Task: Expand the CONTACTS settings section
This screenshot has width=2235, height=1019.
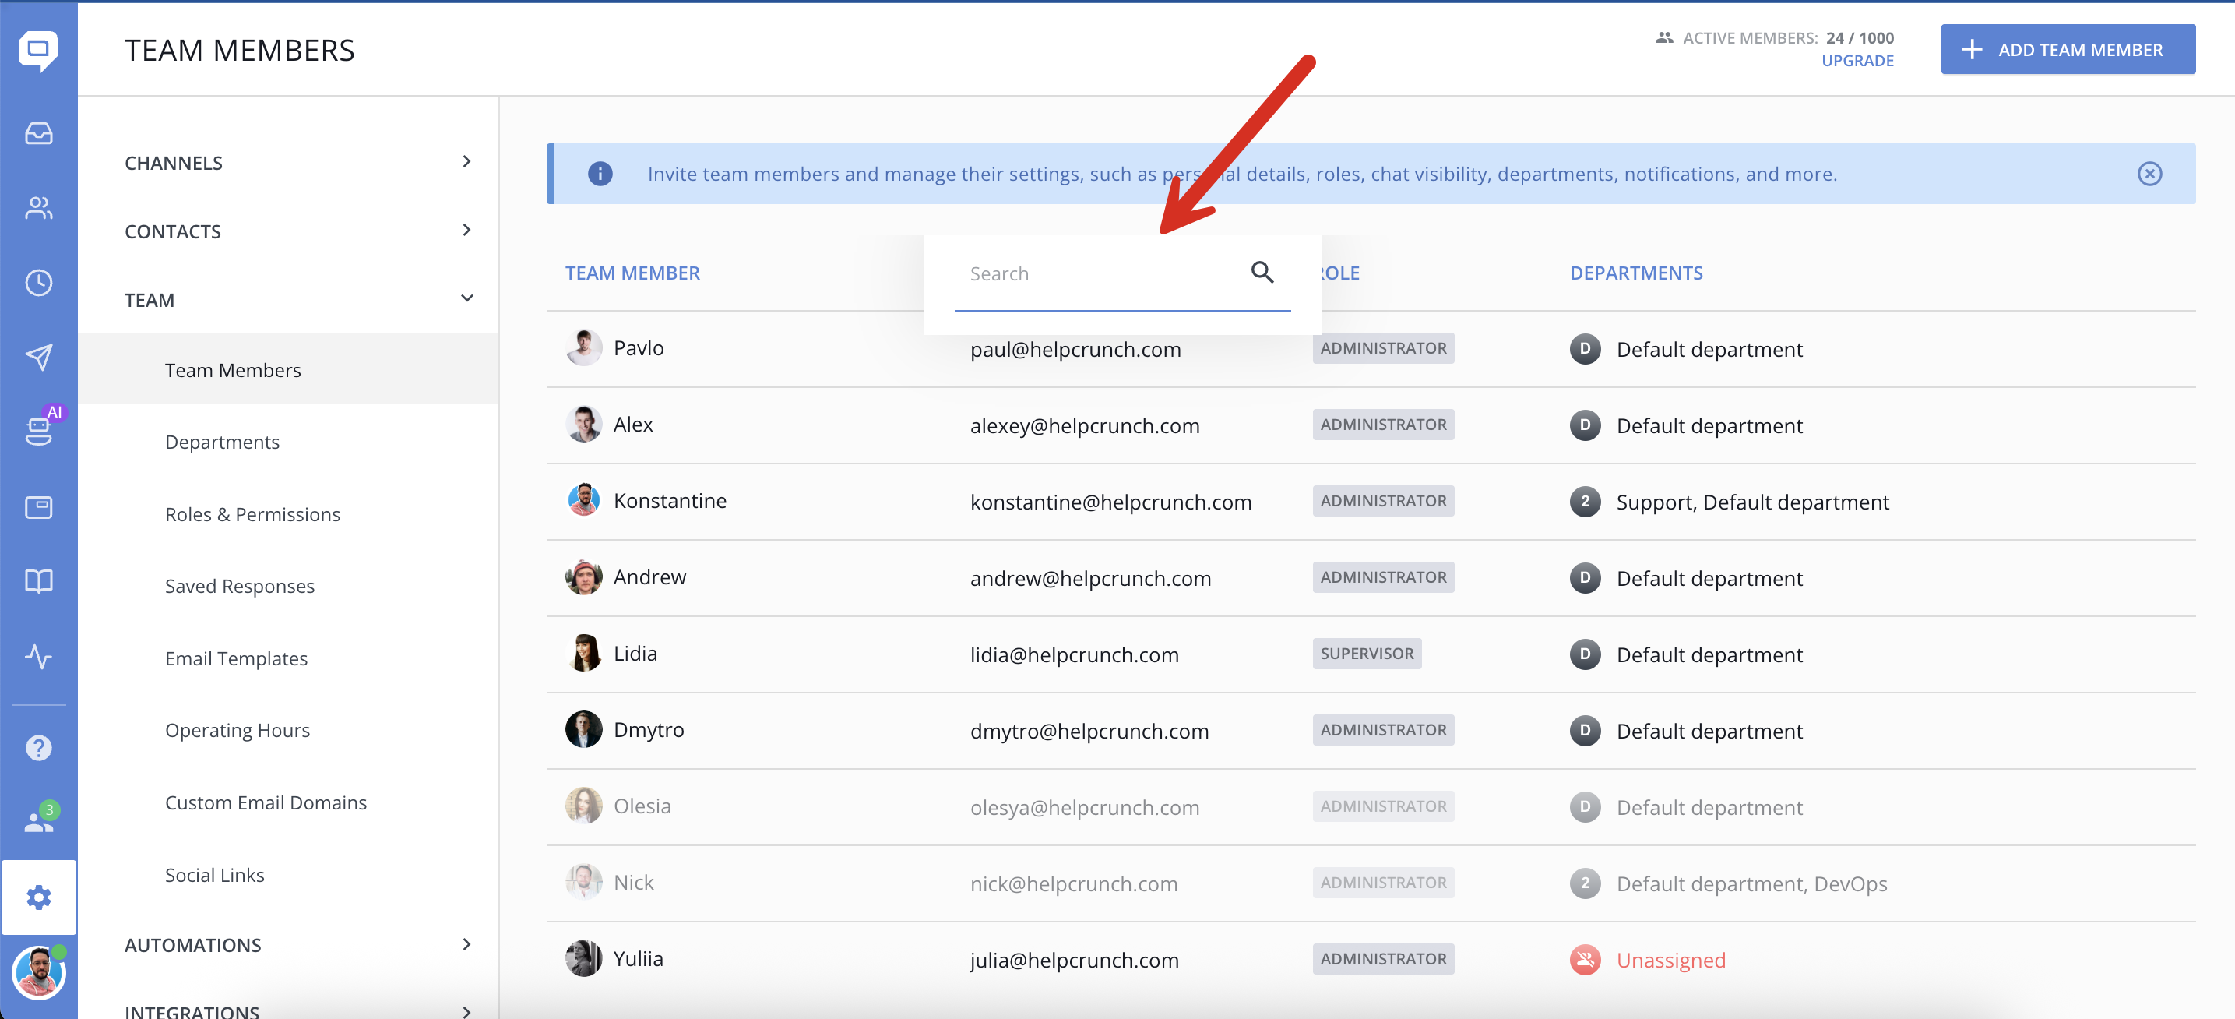Action: (298, 231)
